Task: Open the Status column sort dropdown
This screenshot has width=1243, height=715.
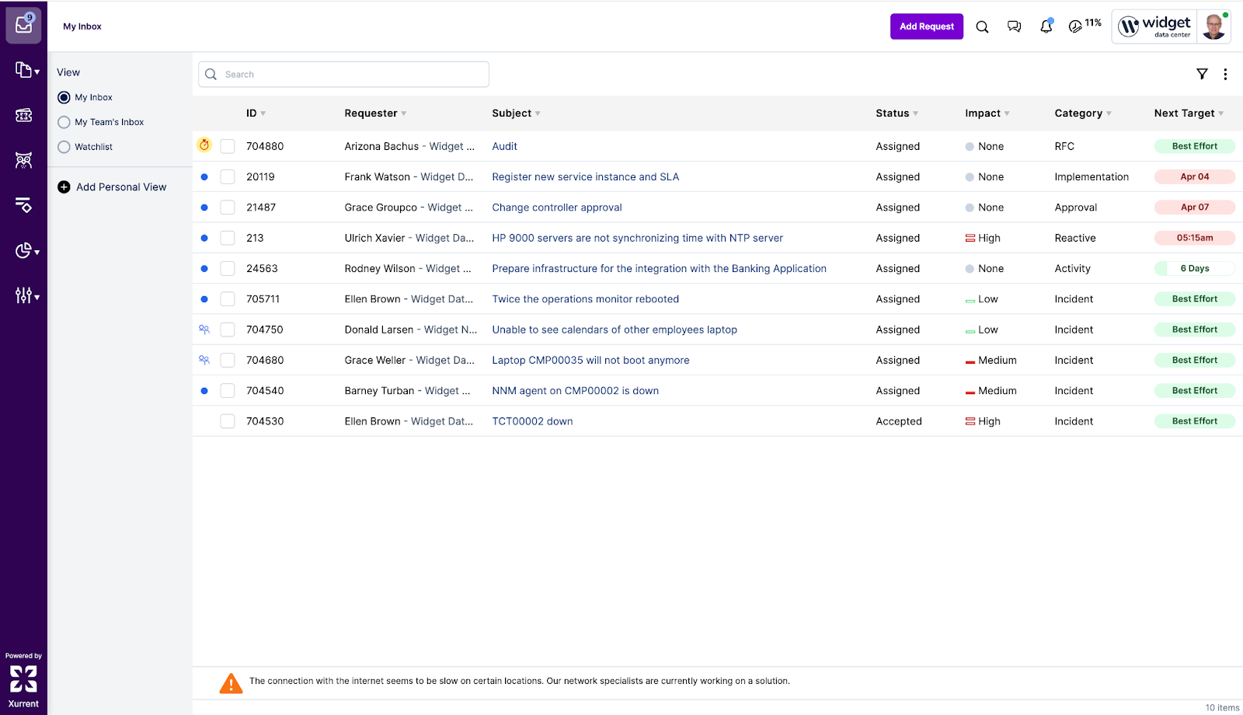Action: click(x=917, y=113)
